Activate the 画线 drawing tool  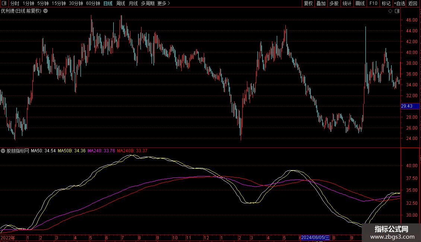pos(360,3)
